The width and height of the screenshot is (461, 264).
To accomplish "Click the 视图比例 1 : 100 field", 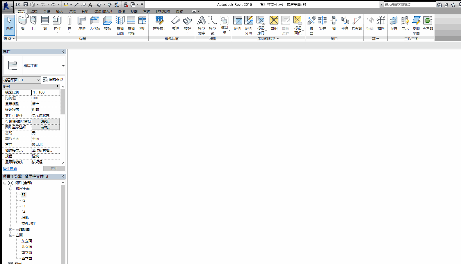I will point(46,92).
